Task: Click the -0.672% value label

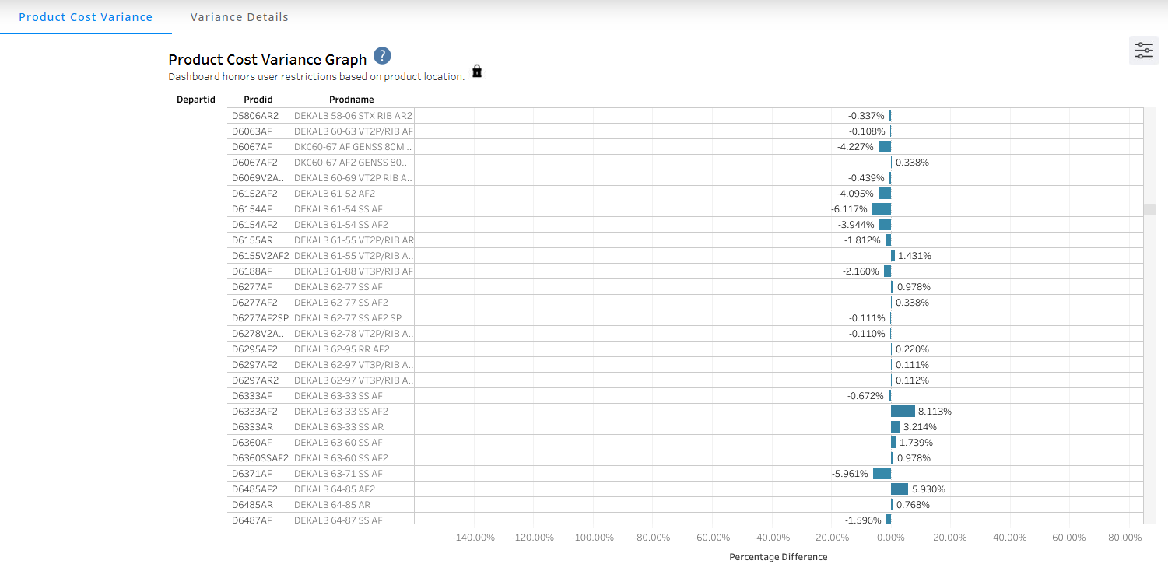Action: coord(865,396)
